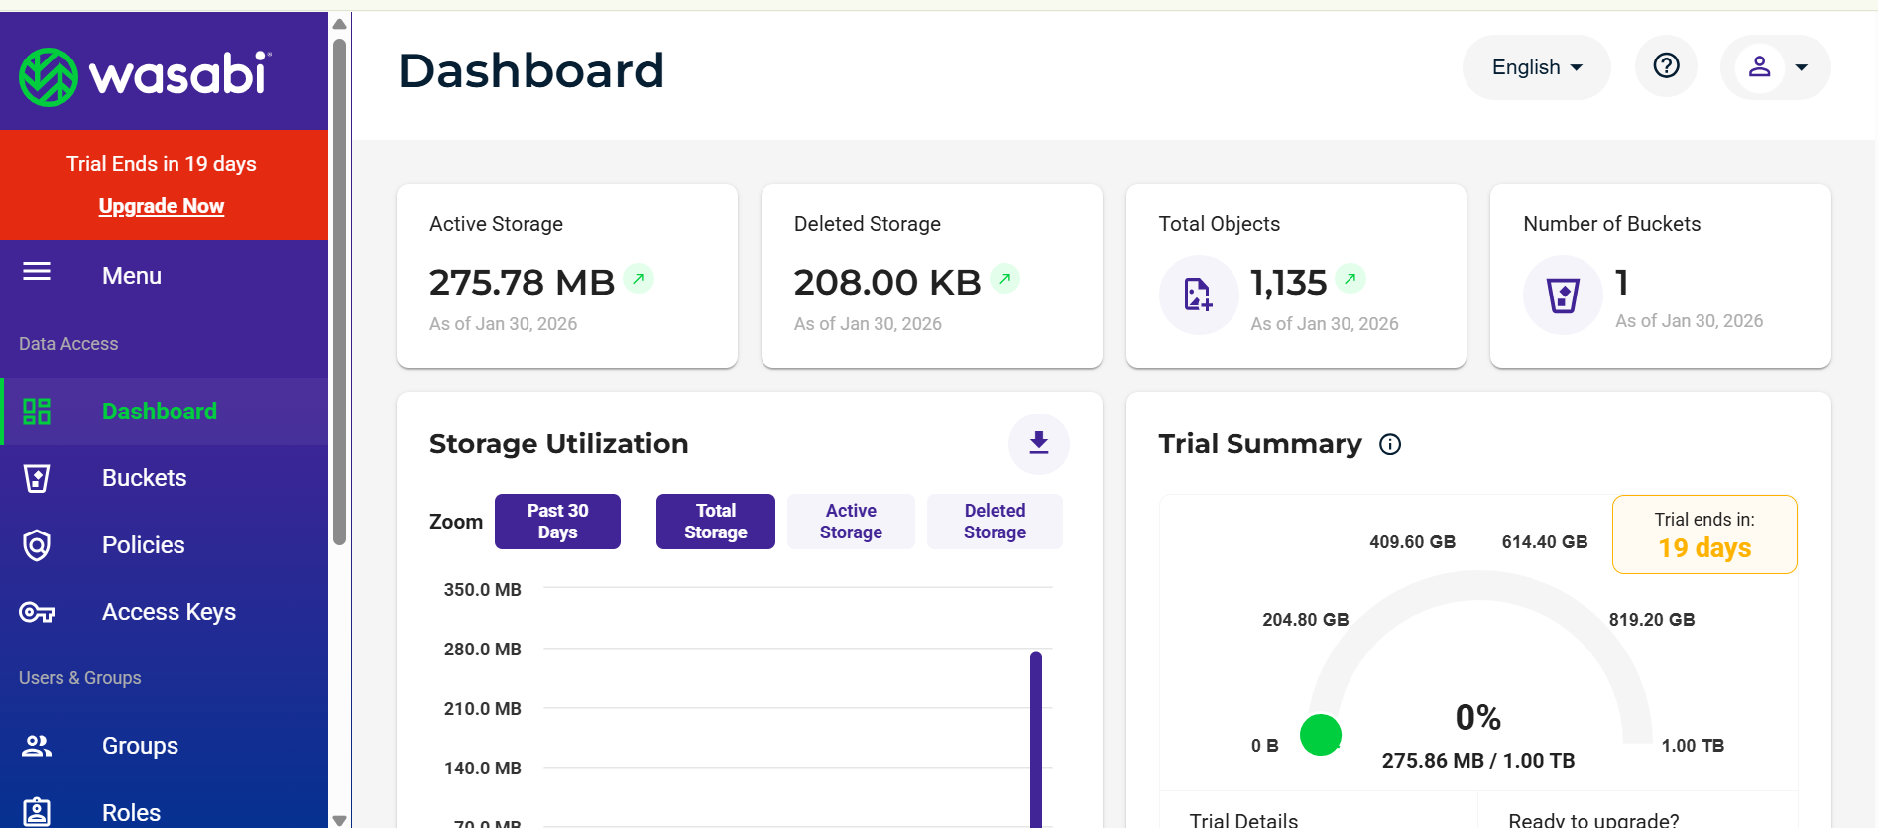Click the Number of Buckets bucket icon

pyautogui.click(x=1563, y=295)
